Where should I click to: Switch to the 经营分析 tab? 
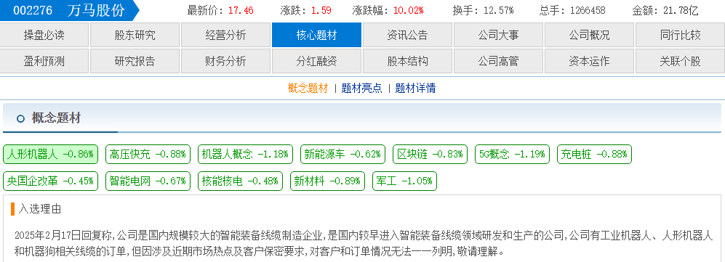[225, 35]
